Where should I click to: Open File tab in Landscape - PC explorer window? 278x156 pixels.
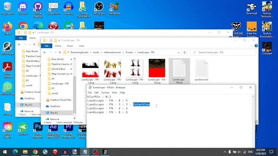pyautogui.click(x=21, y=38)
